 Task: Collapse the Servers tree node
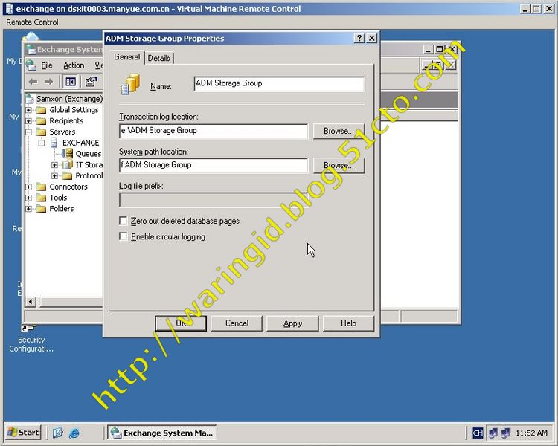pyautogui.click(x=29, y=132)
